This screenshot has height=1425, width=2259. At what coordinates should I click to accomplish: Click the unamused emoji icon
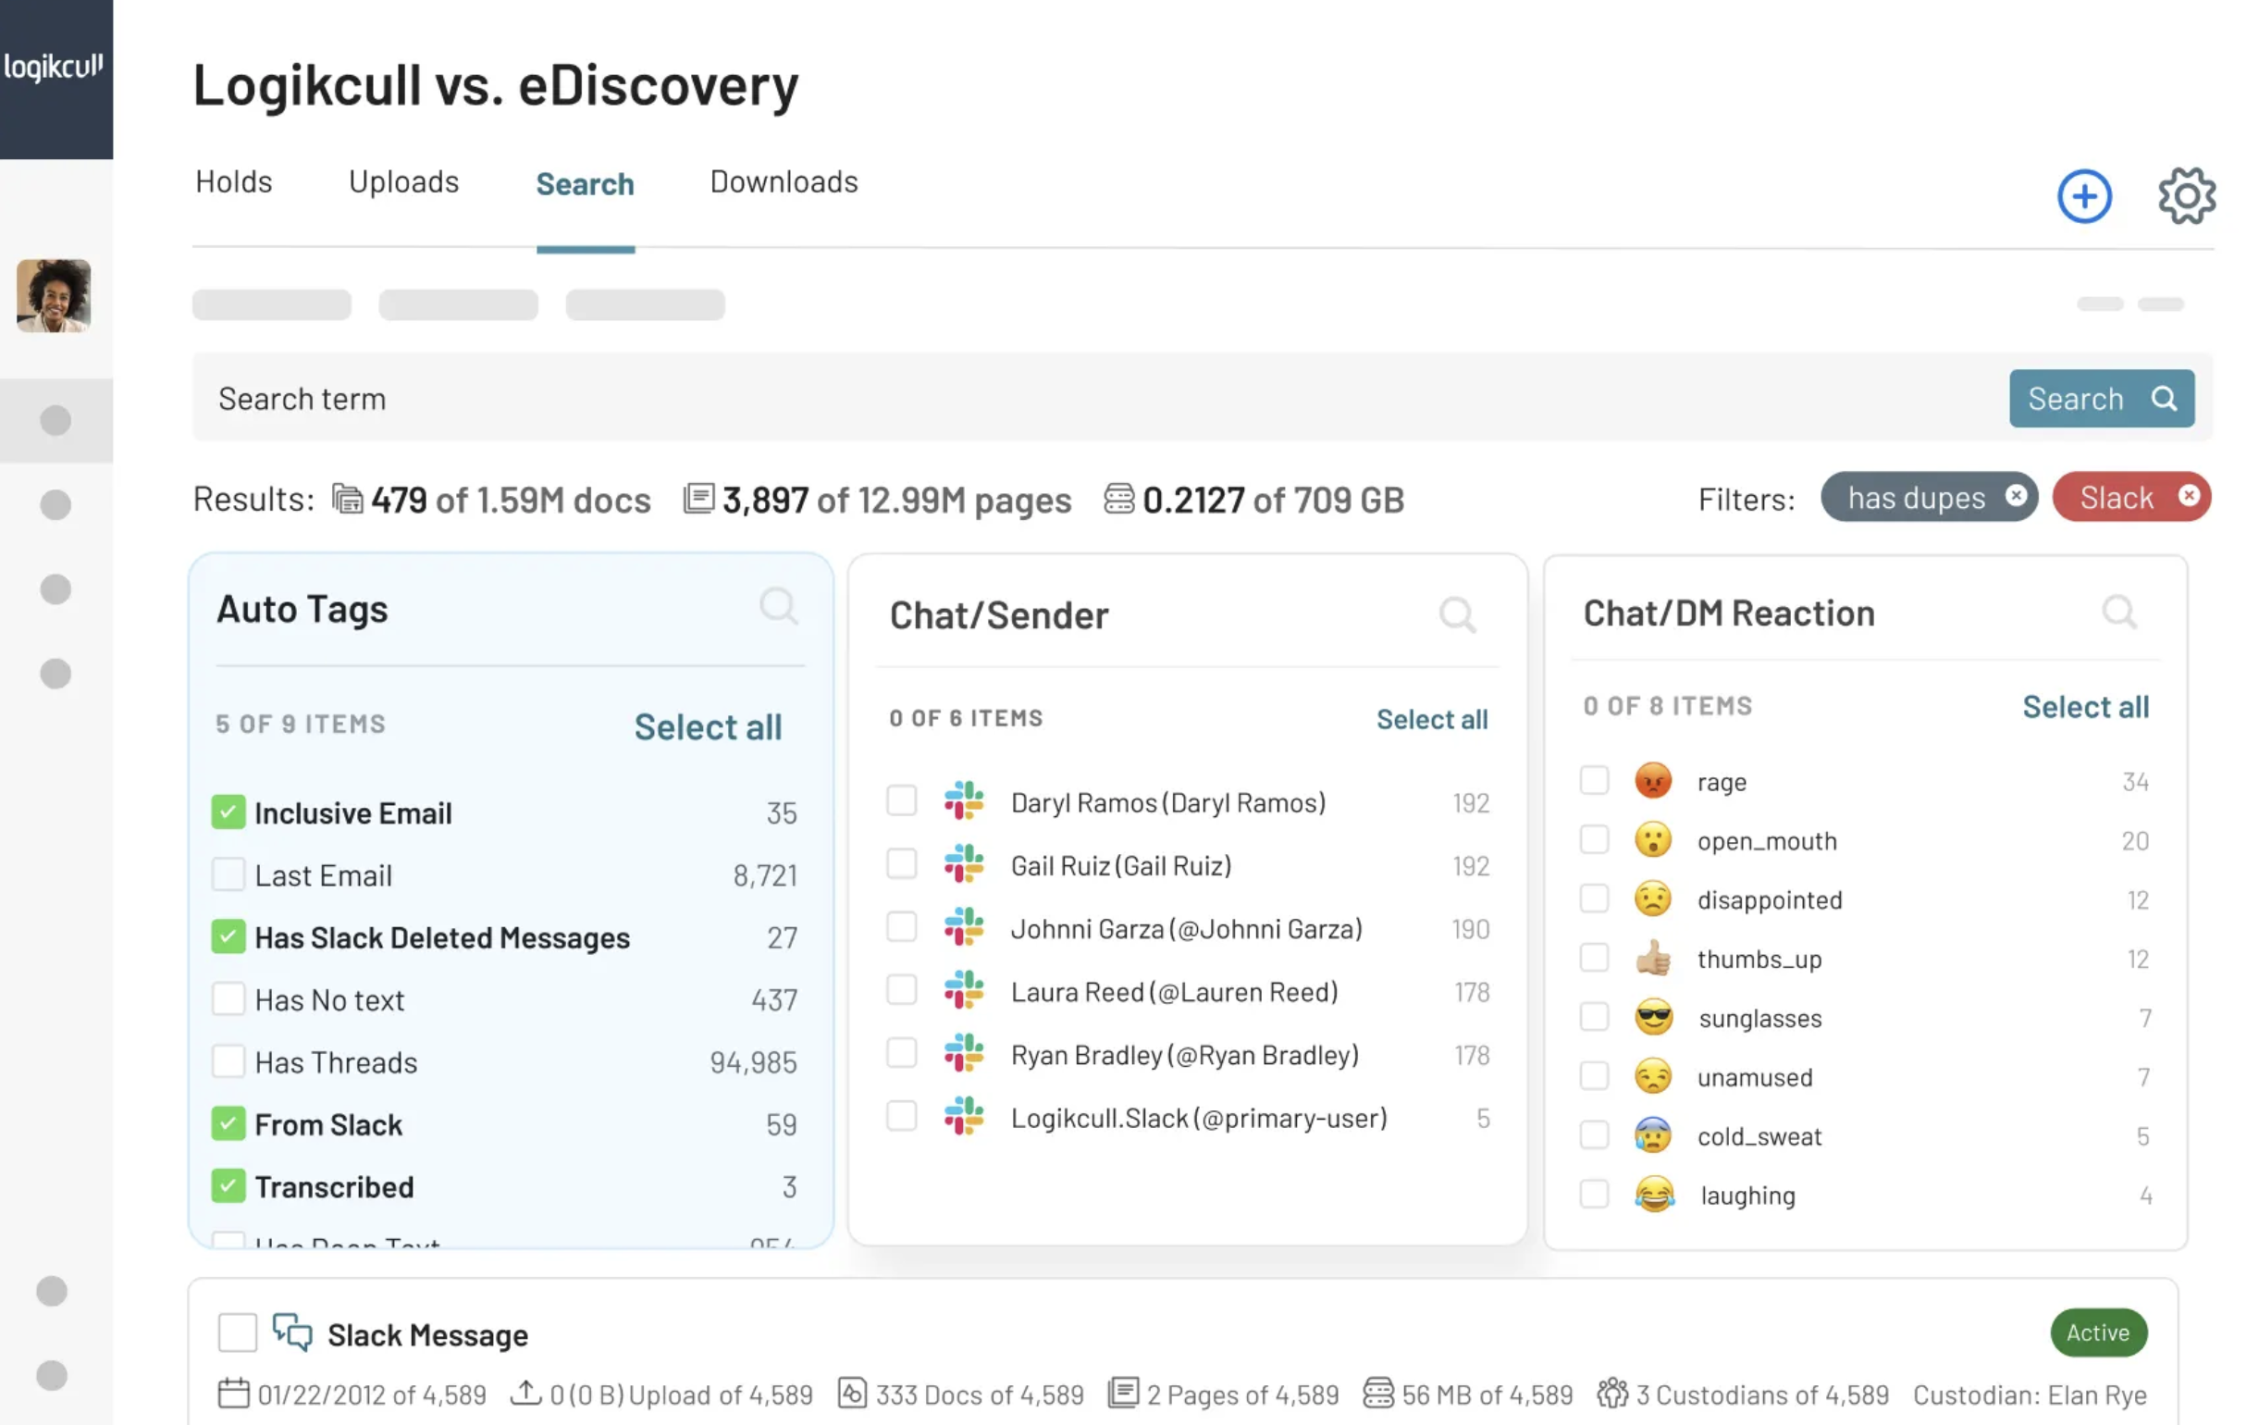point(1653,1076)
